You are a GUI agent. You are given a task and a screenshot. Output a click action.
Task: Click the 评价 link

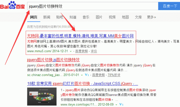click(x=94, y=51)
